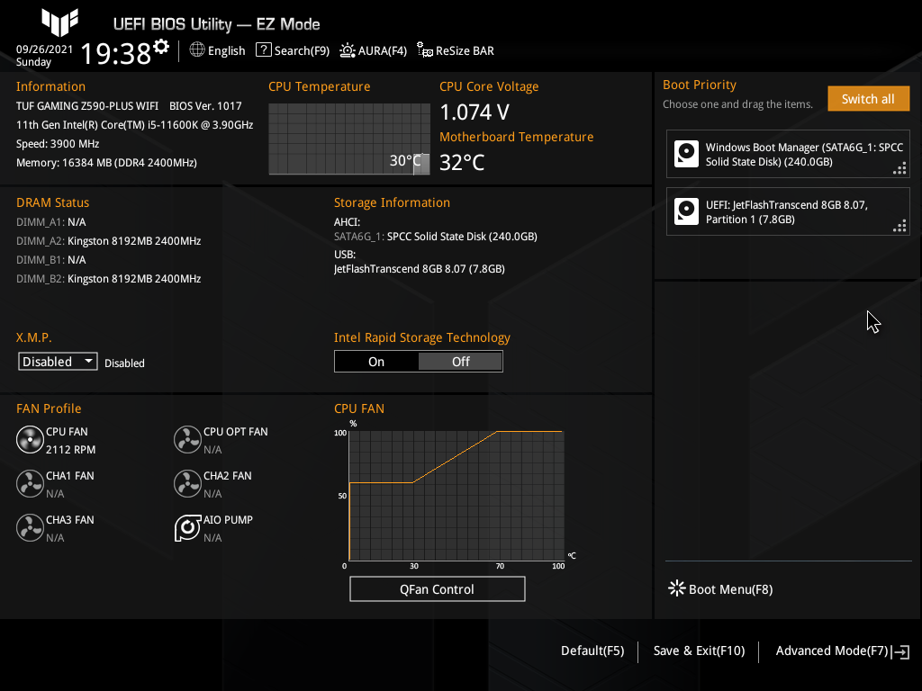Image resolution: width=922 pixels, height=691 pixels.
Task: Click the CPU FAN fan icon
Action: [30, 440]
